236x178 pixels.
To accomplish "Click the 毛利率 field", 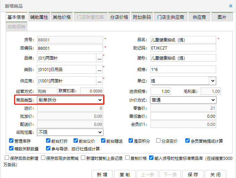I will click(x=211, y=91).
